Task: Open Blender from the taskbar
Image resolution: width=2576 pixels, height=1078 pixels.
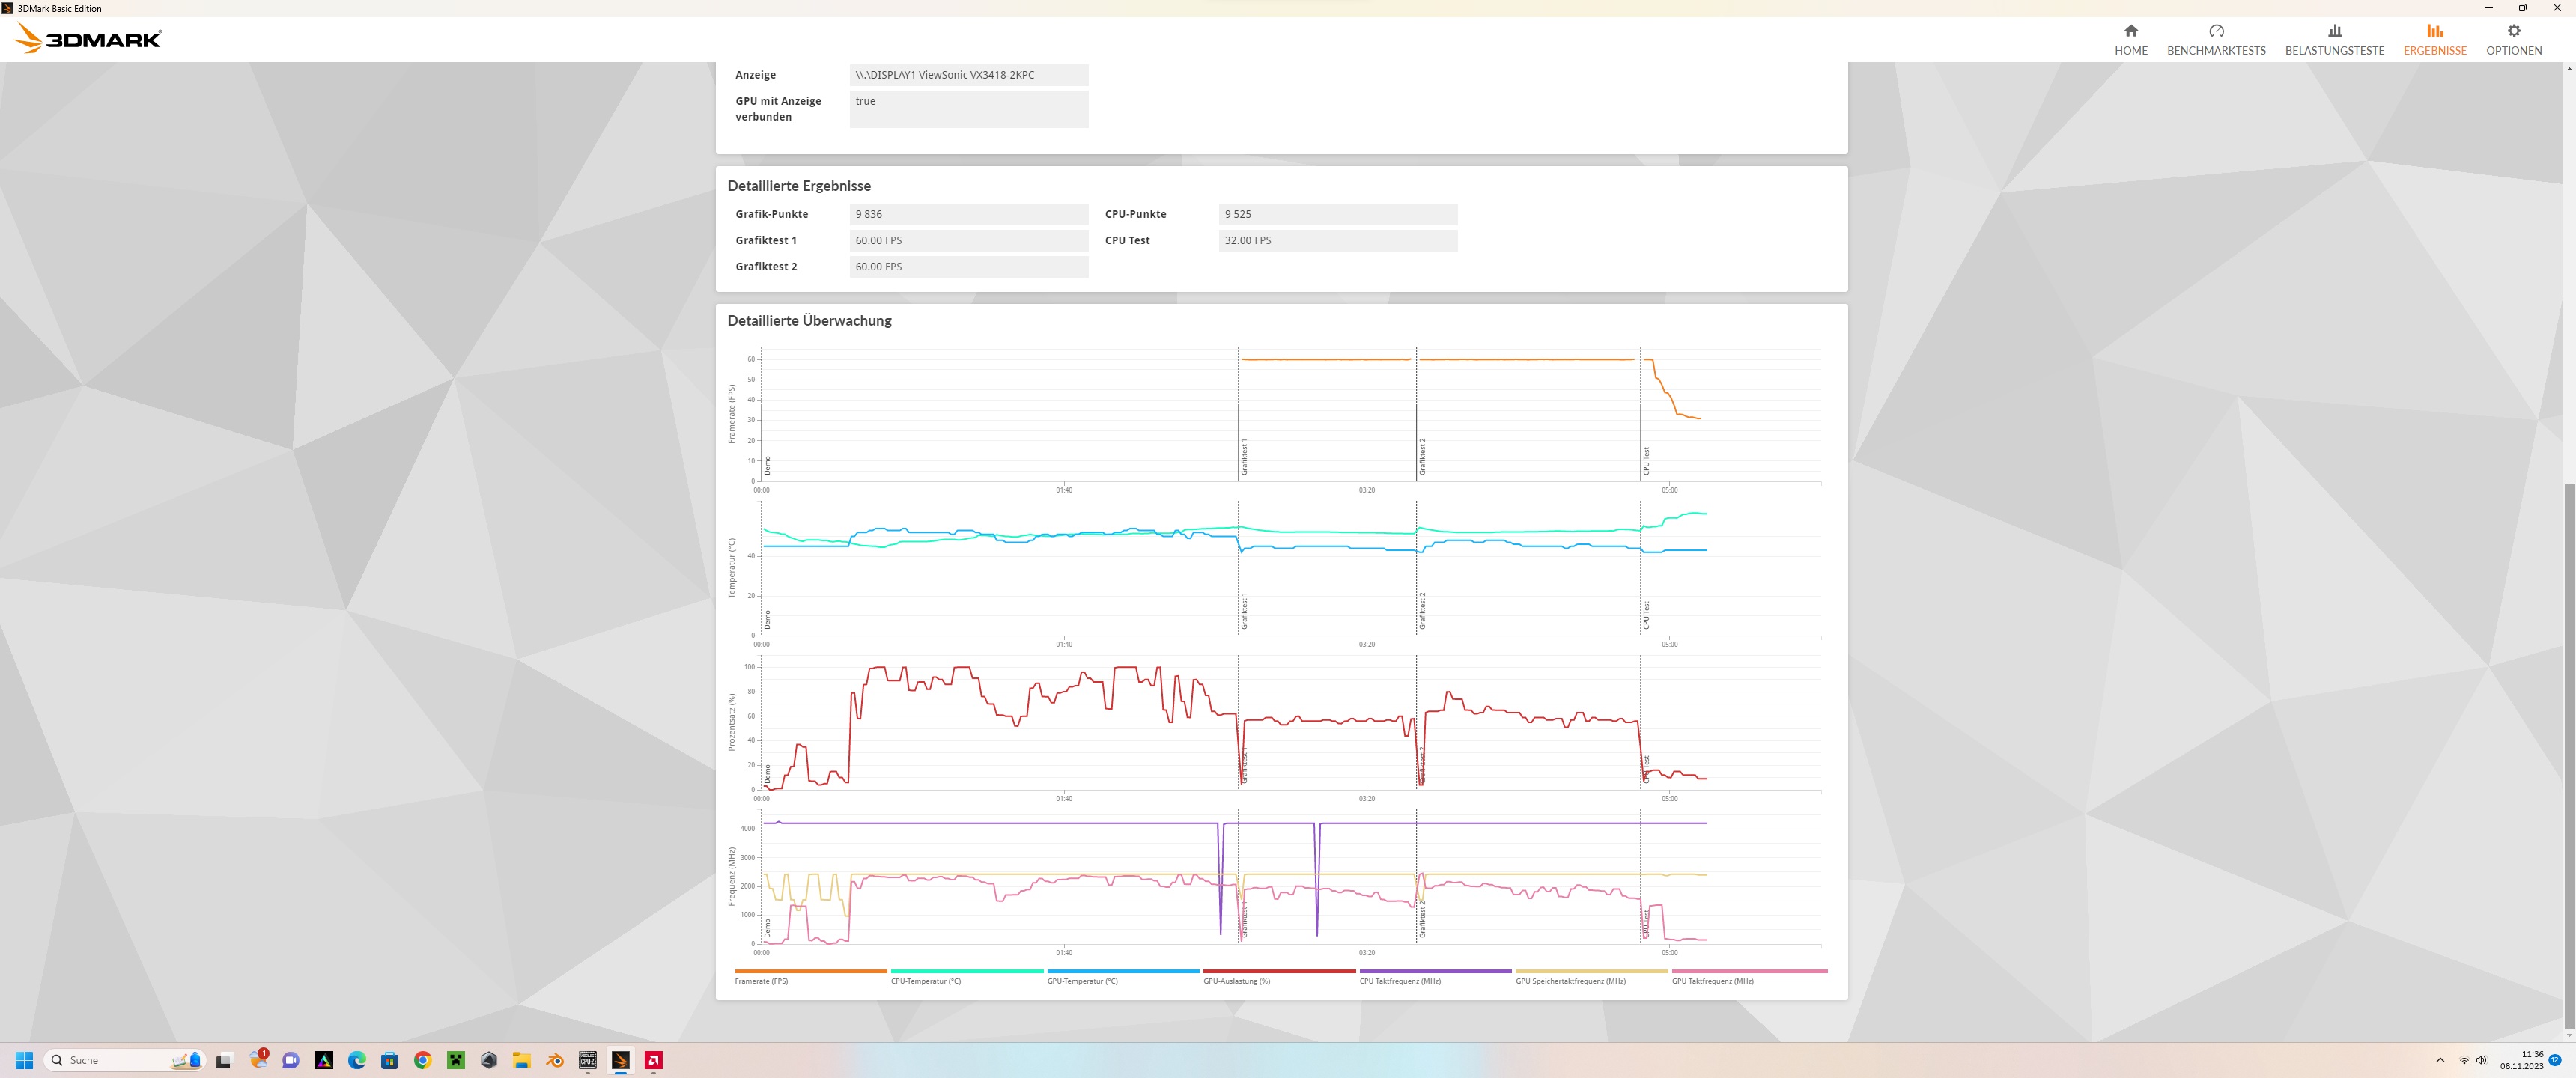Action: (555, 1060)
